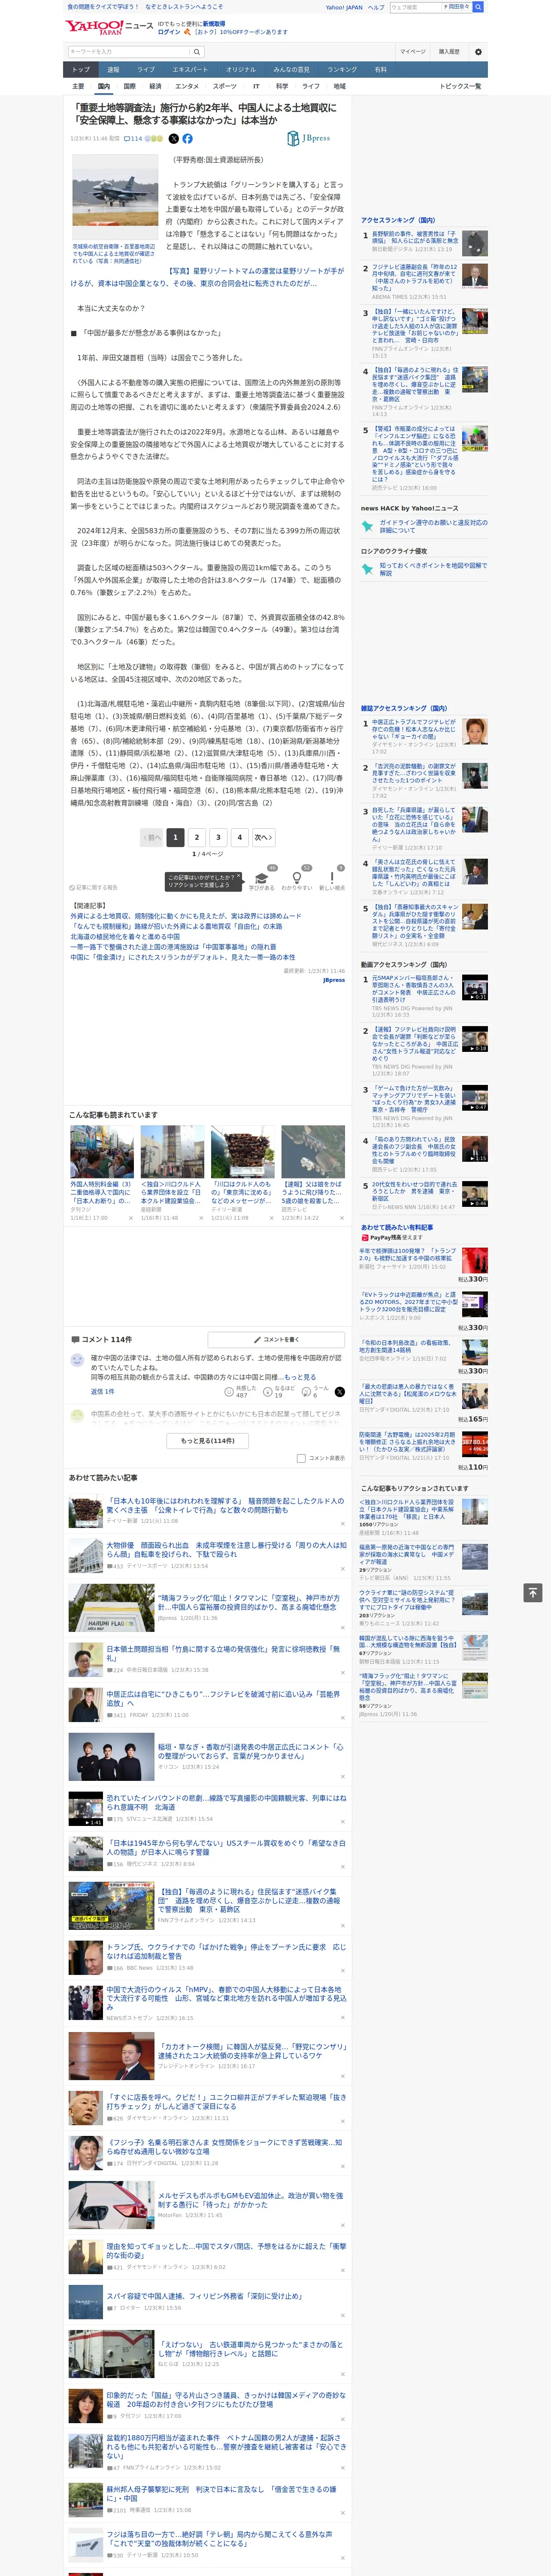
Task: Open access ranking item 1 thumbnail
Action: click(x=475, y=242)
